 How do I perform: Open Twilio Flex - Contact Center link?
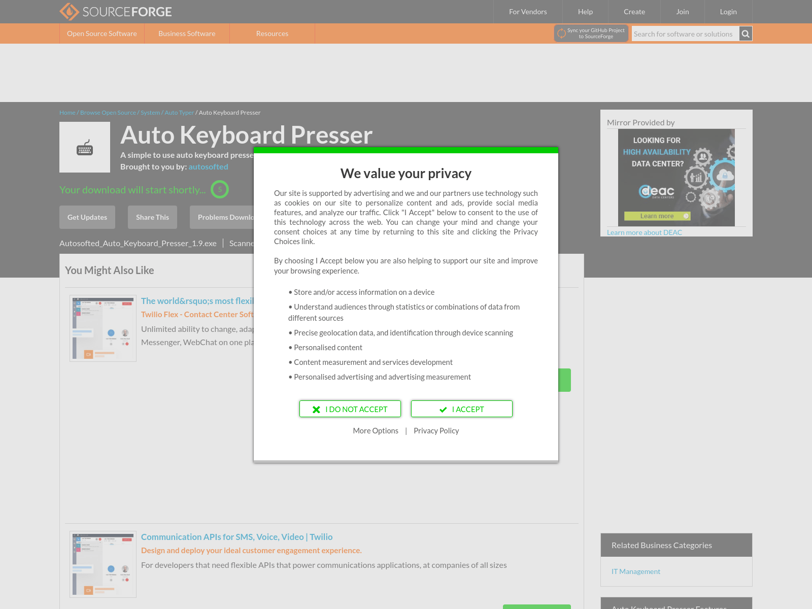point(197,315)
